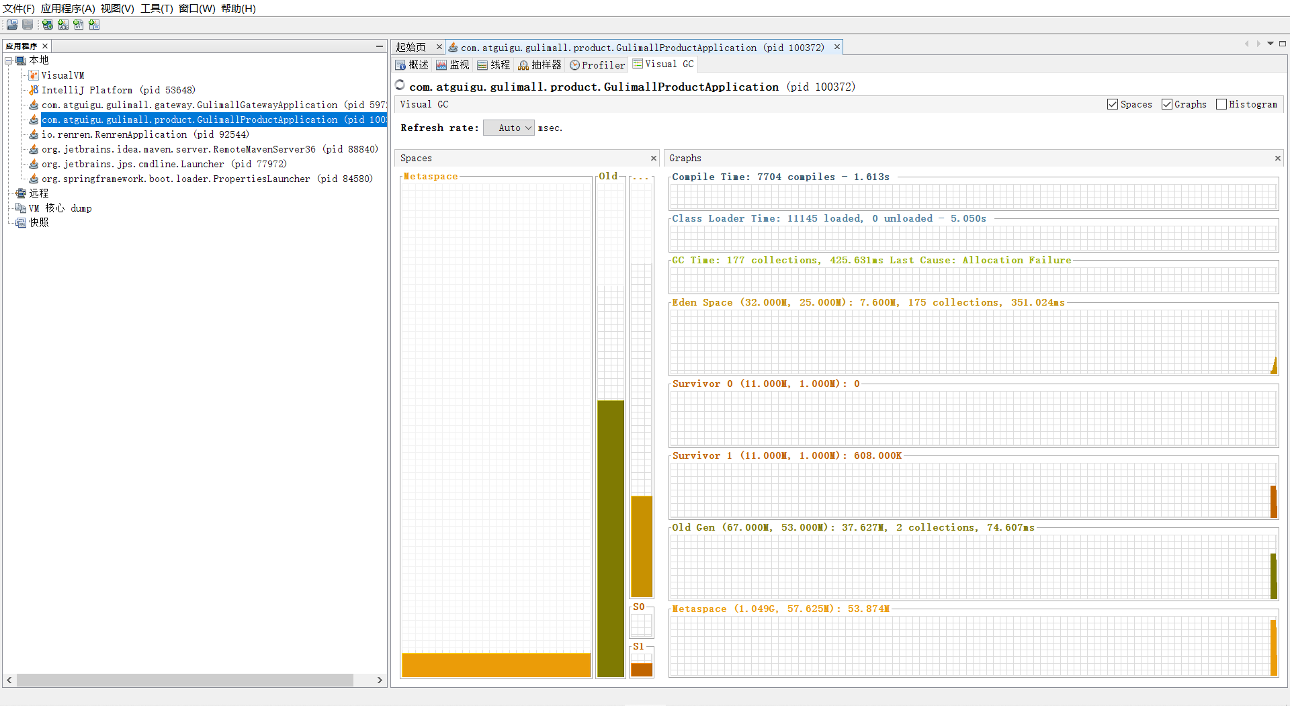The width and height of the screenshot is (1290, 706).
Task: Uncheck the Spaces checkbox
Action: [1113, 104]
